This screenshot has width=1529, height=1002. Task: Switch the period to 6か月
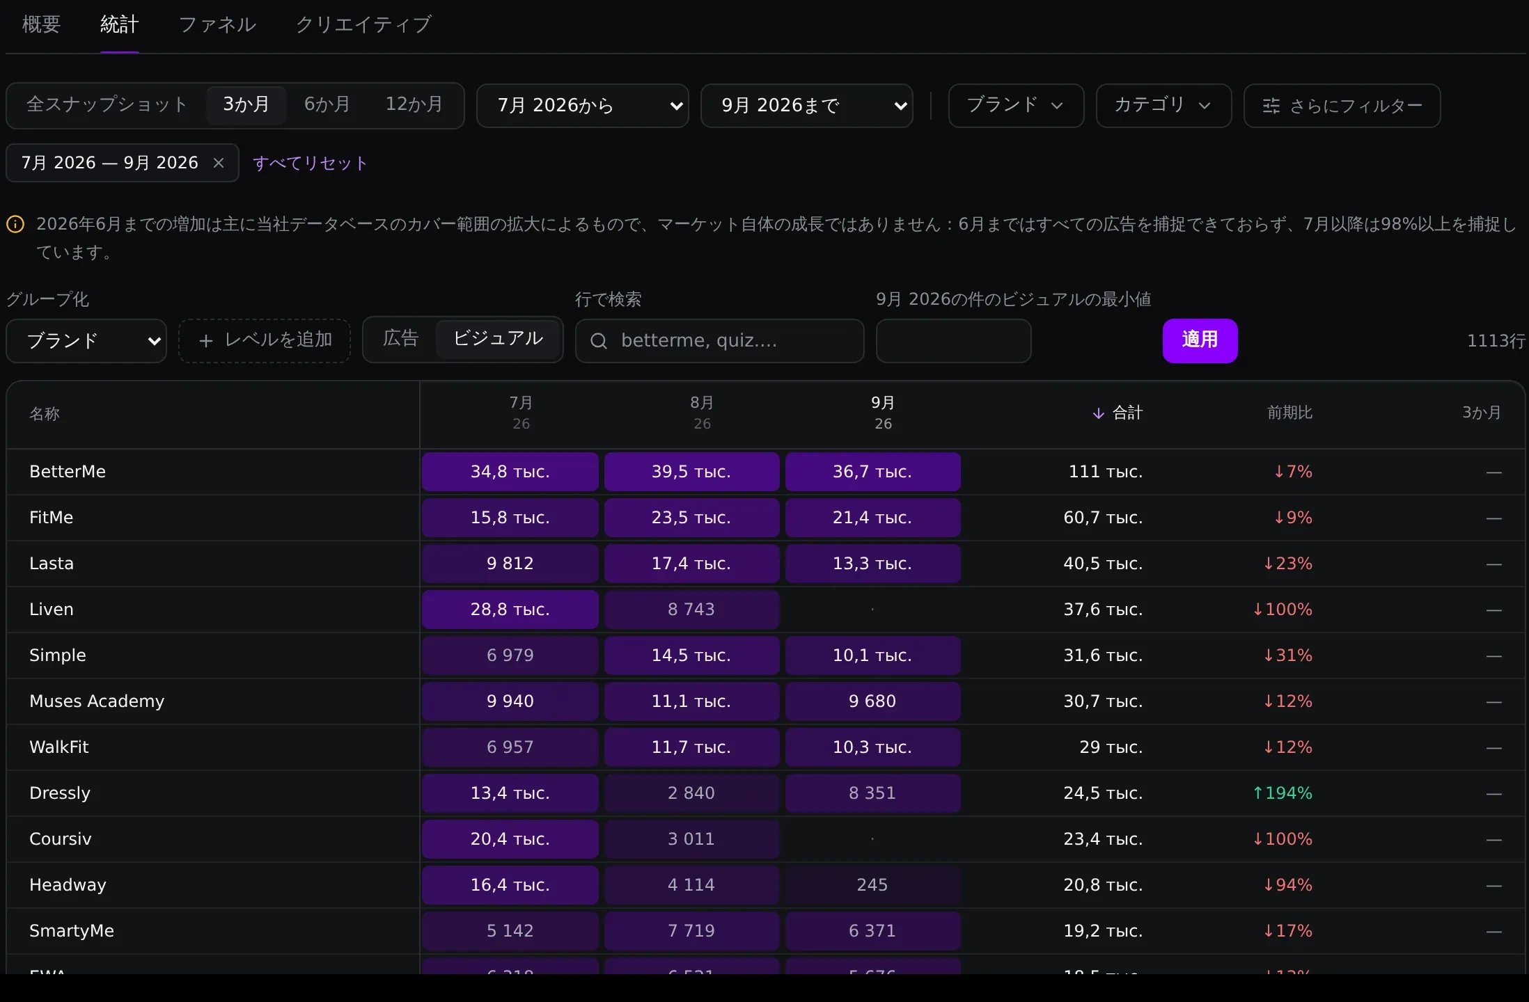(327, 105)
